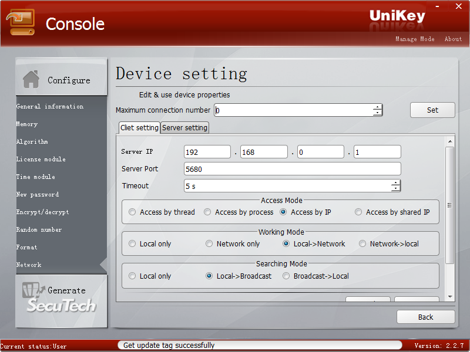Click scrollbar down arrow in settings panel

coord(450,297)
